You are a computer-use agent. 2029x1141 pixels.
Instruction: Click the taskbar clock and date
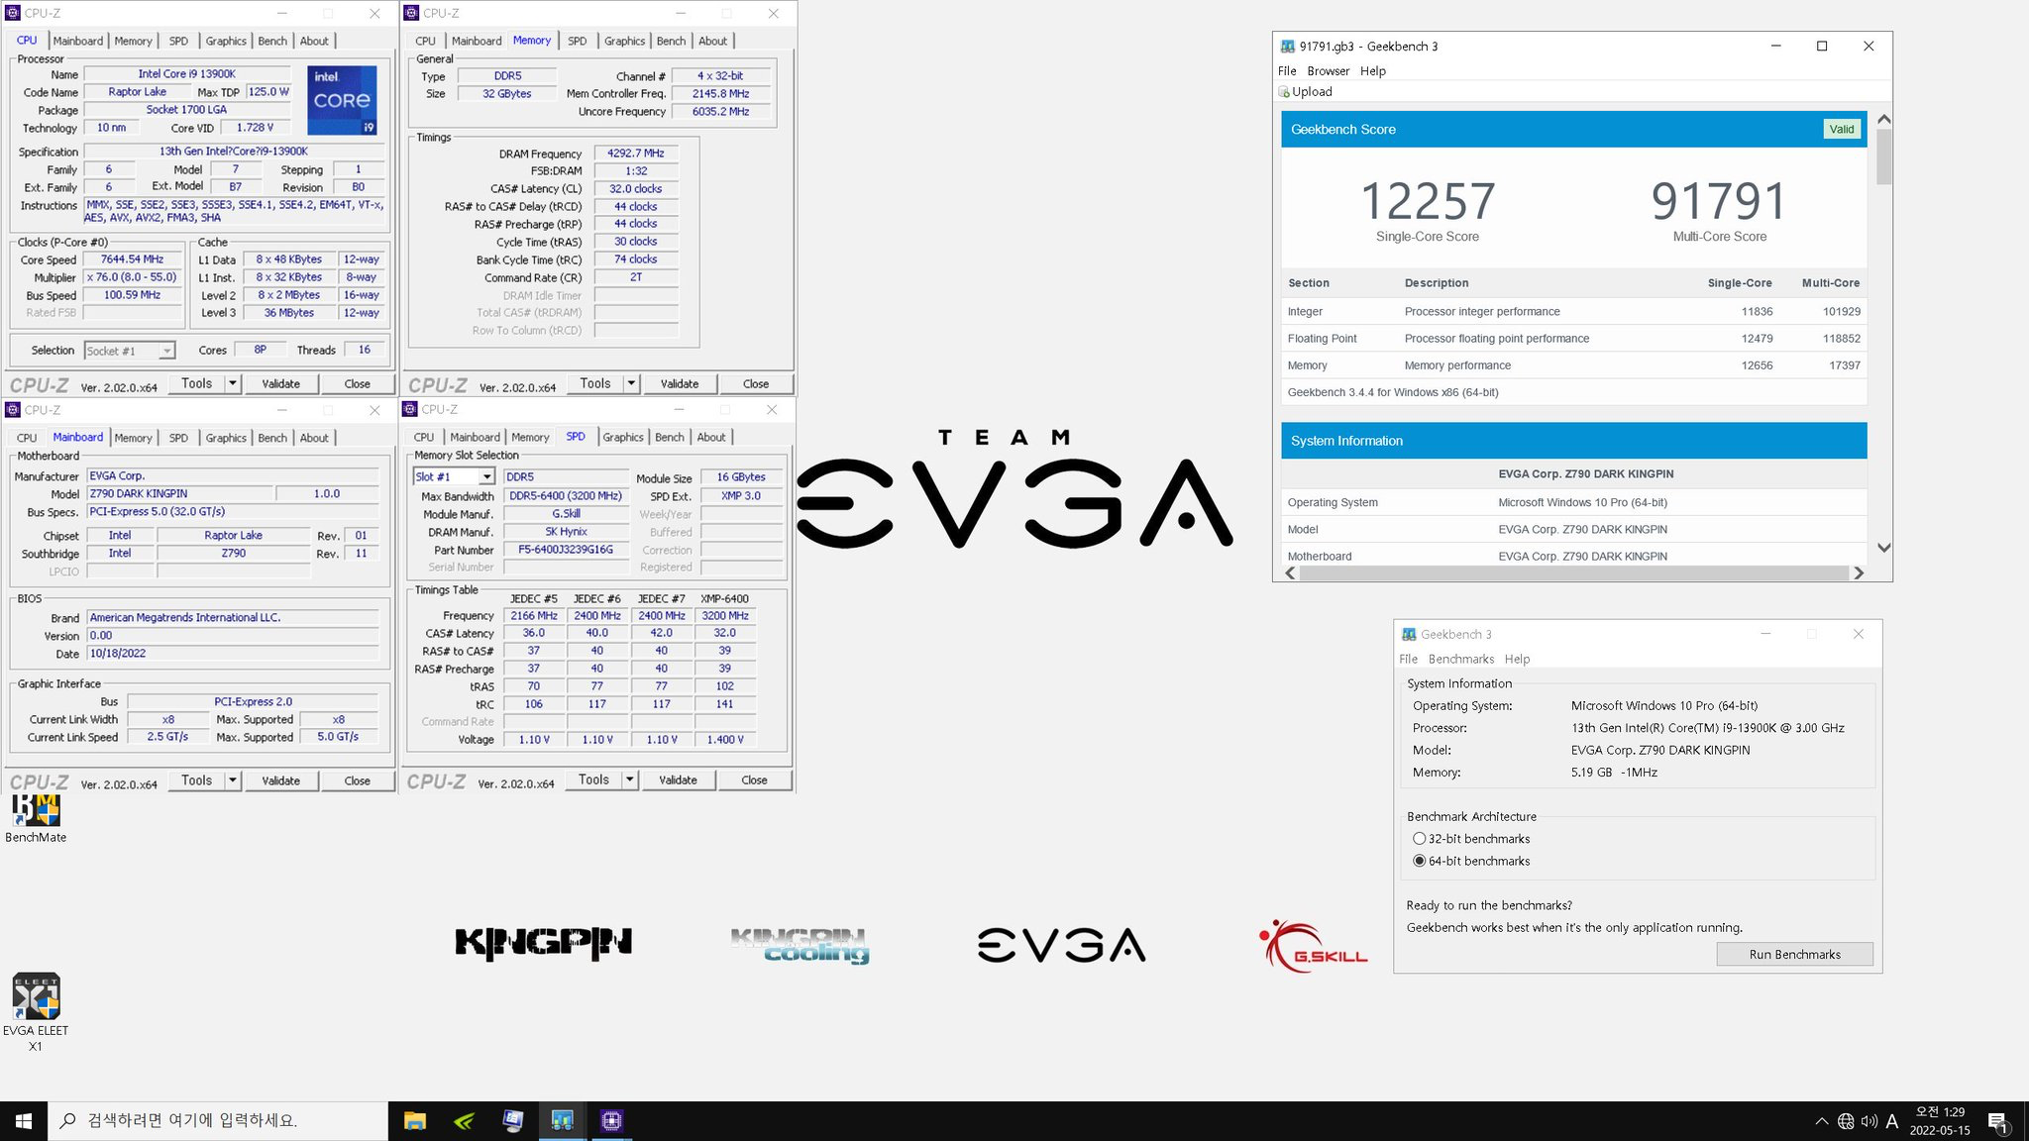pos(1940,1121)
